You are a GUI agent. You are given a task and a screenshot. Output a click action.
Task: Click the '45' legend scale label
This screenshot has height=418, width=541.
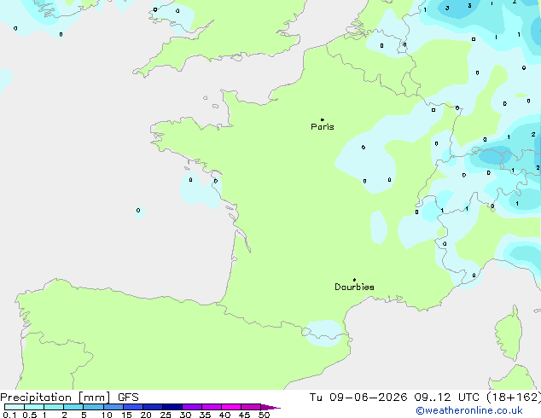pos(244,415)
